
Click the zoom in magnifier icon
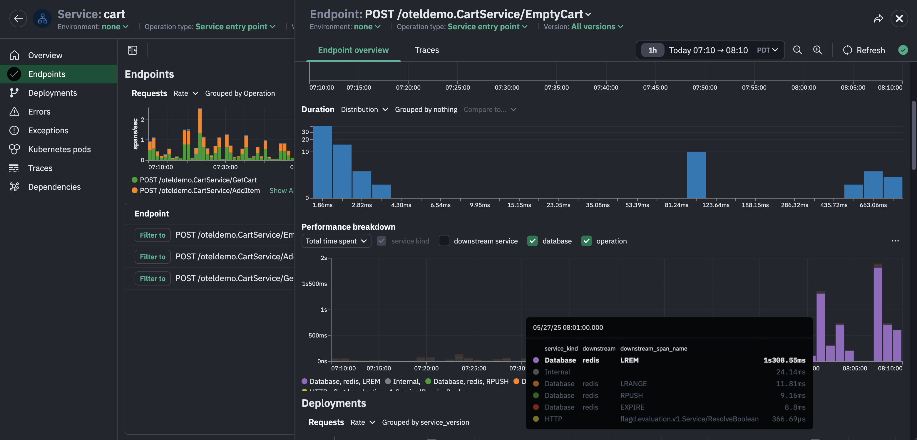coord(817,50)
